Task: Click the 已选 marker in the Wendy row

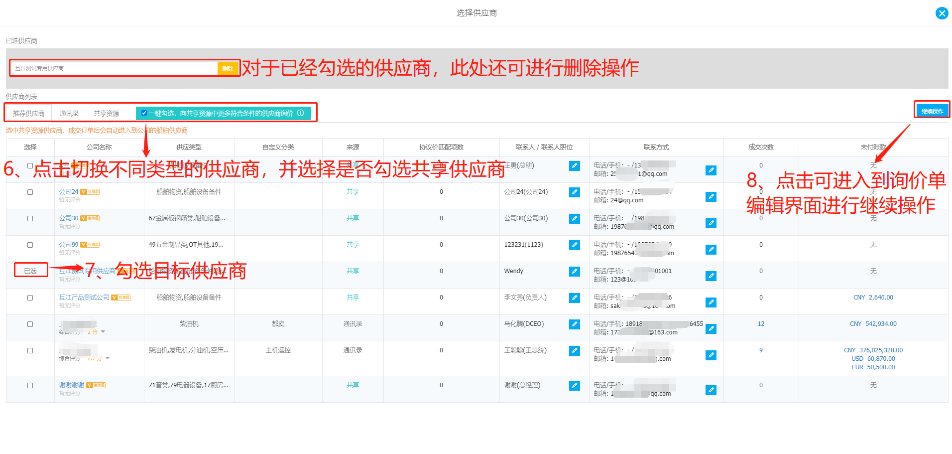Action: (30, 271)
